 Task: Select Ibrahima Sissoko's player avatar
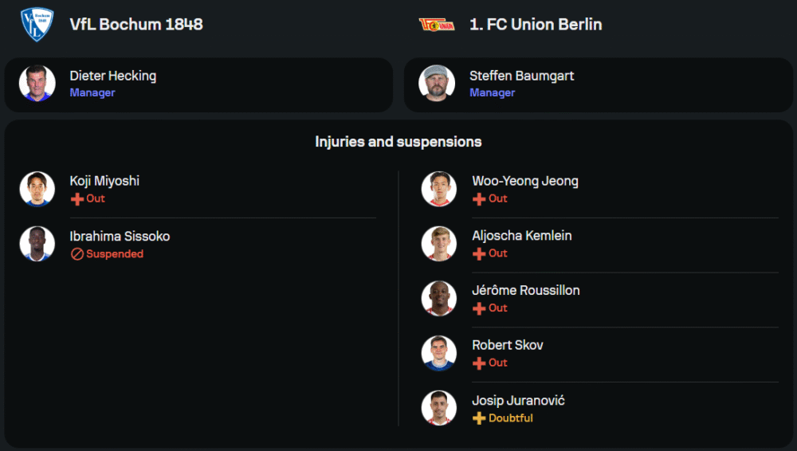[x=37, y=244]
